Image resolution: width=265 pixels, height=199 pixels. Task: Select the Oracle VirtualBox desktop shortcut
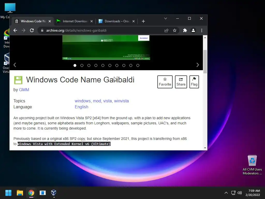click(7, 63)
